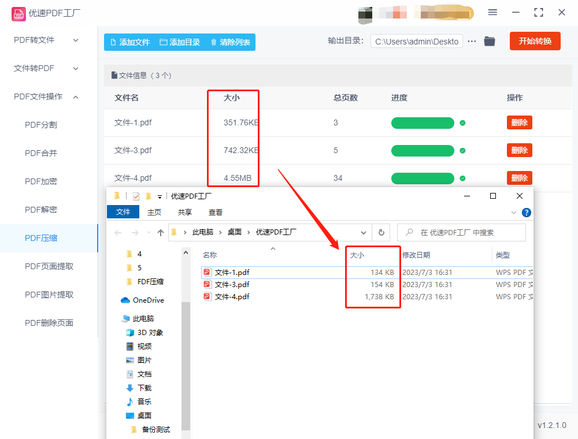Viewport: 578px width, 439px height.
Task: Open 下载 folder in navigation pane
Action: [139, 388]
